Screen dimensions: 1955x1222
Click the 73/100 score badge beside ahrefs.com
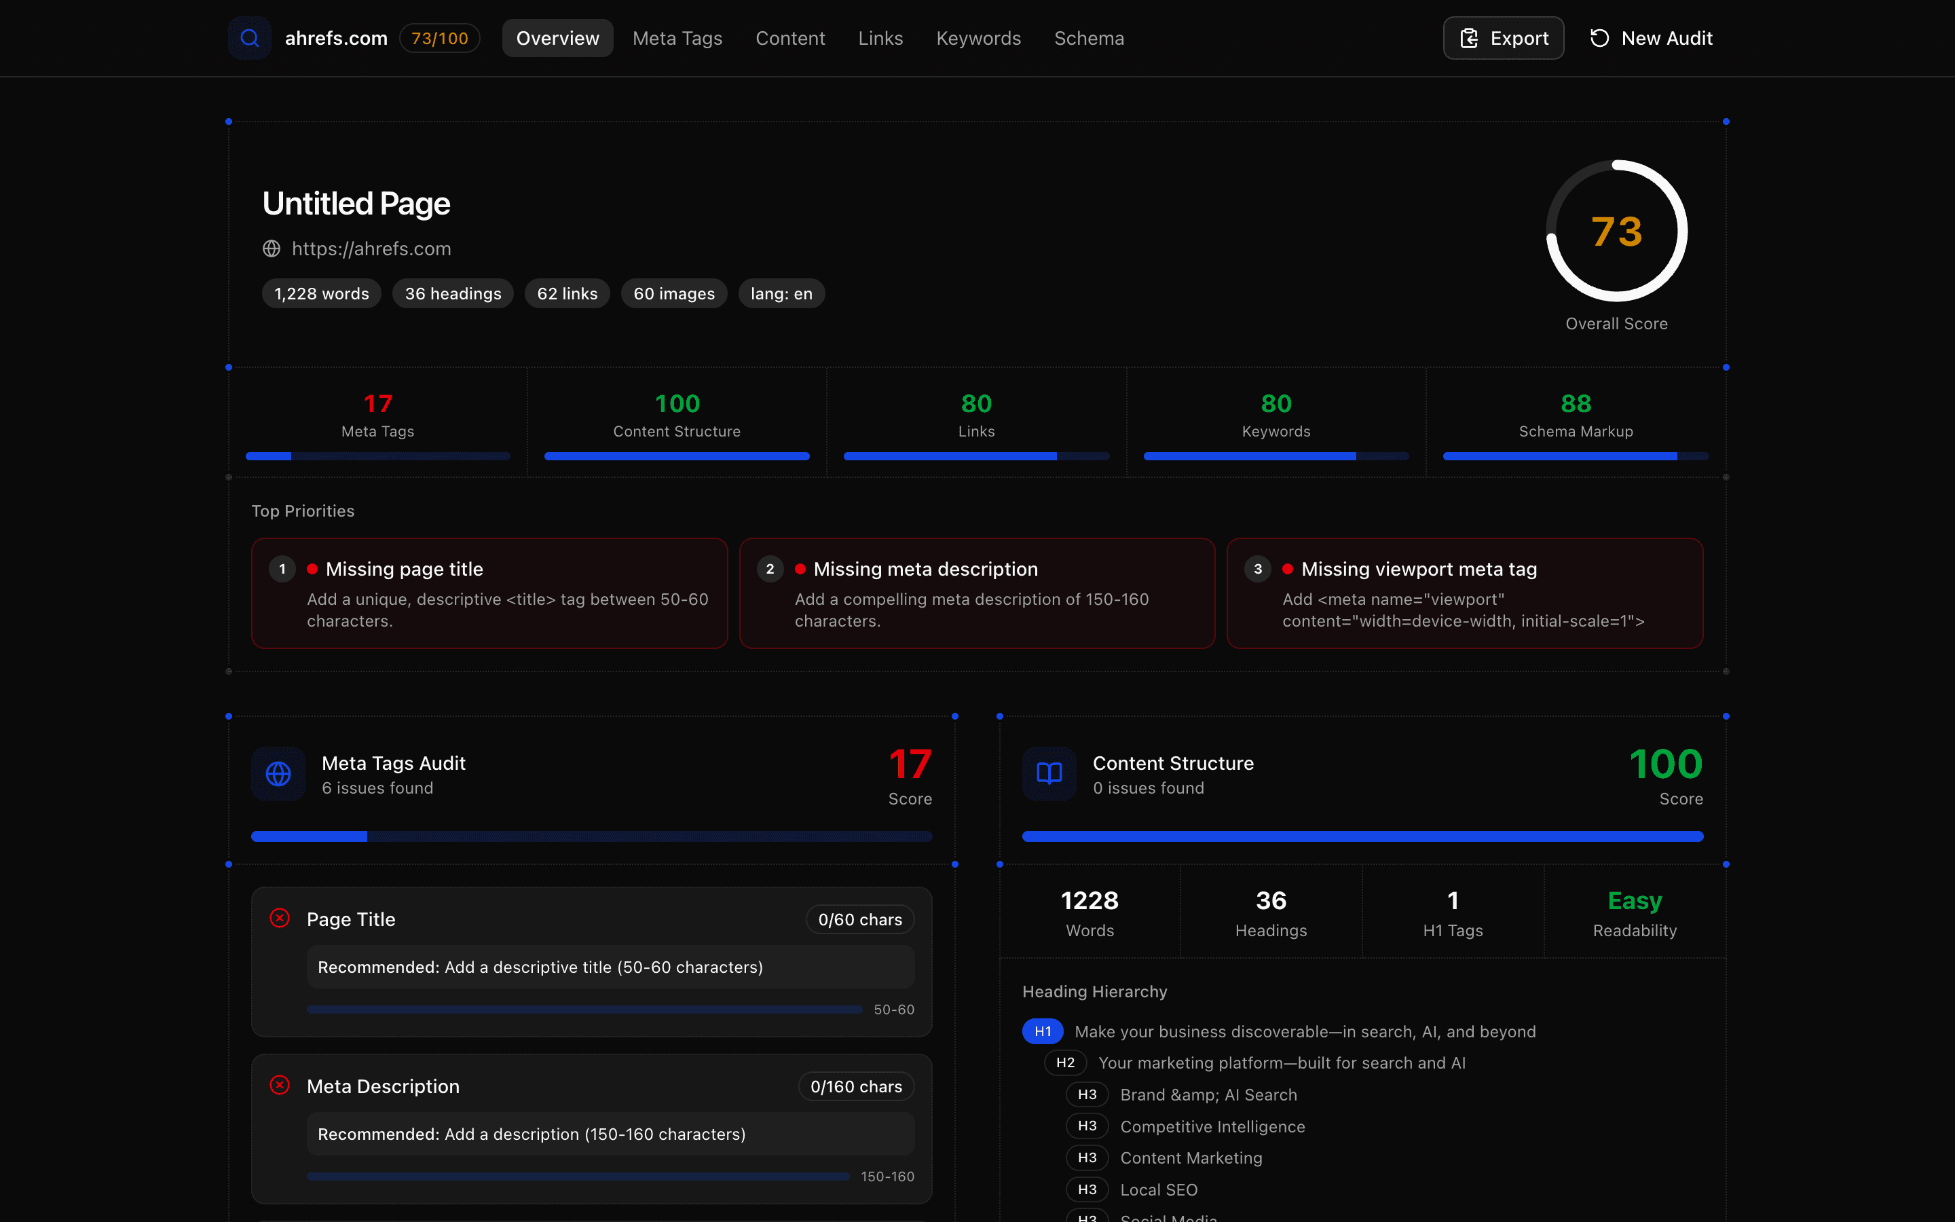[439, 37]
